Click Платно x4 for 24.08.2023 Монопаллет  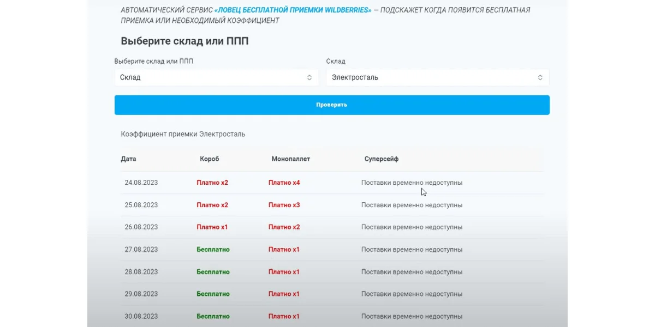(x=284, y=183)
